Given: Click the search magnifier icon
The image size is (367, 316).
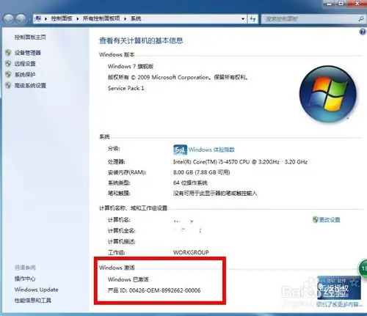Looking at the screenshot, I should pos(360,19).
